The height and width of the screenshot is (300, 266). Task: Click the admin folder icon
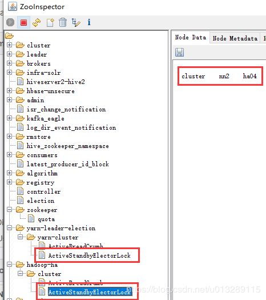point(20,99)
